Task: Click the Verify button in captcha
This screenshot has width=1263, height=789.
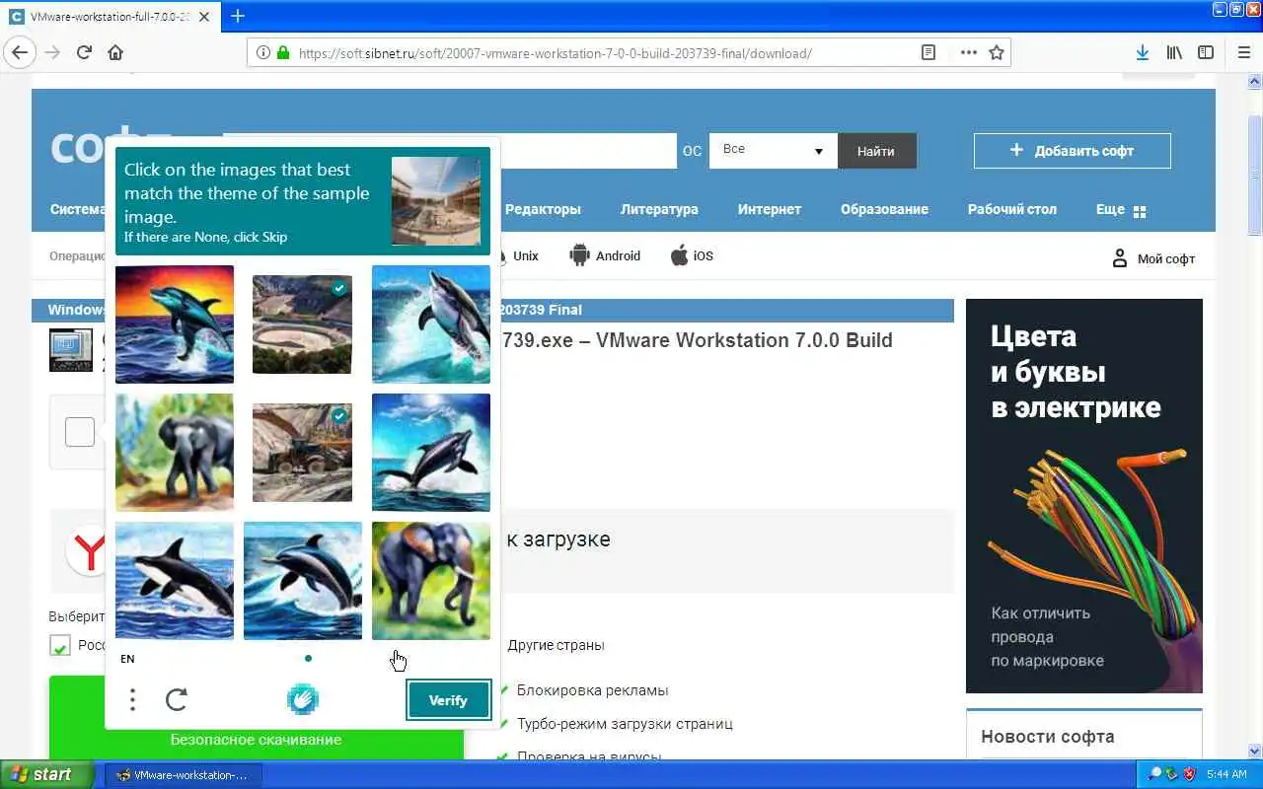Action: pos(448,700)
